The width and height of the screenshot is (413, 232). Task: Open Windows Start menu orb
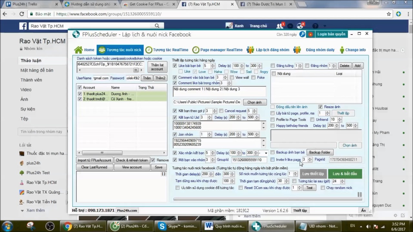8,226
